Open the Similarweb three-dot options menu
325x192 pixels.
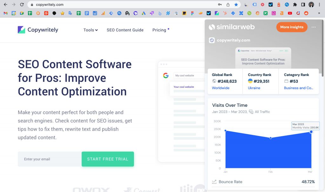(x=314, y=27)
